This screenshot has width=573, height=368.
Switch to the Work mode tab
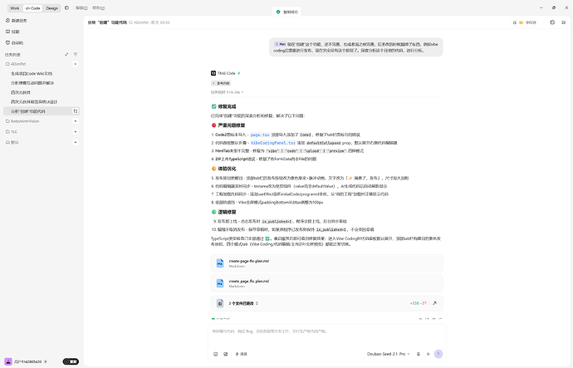[15, 8]
